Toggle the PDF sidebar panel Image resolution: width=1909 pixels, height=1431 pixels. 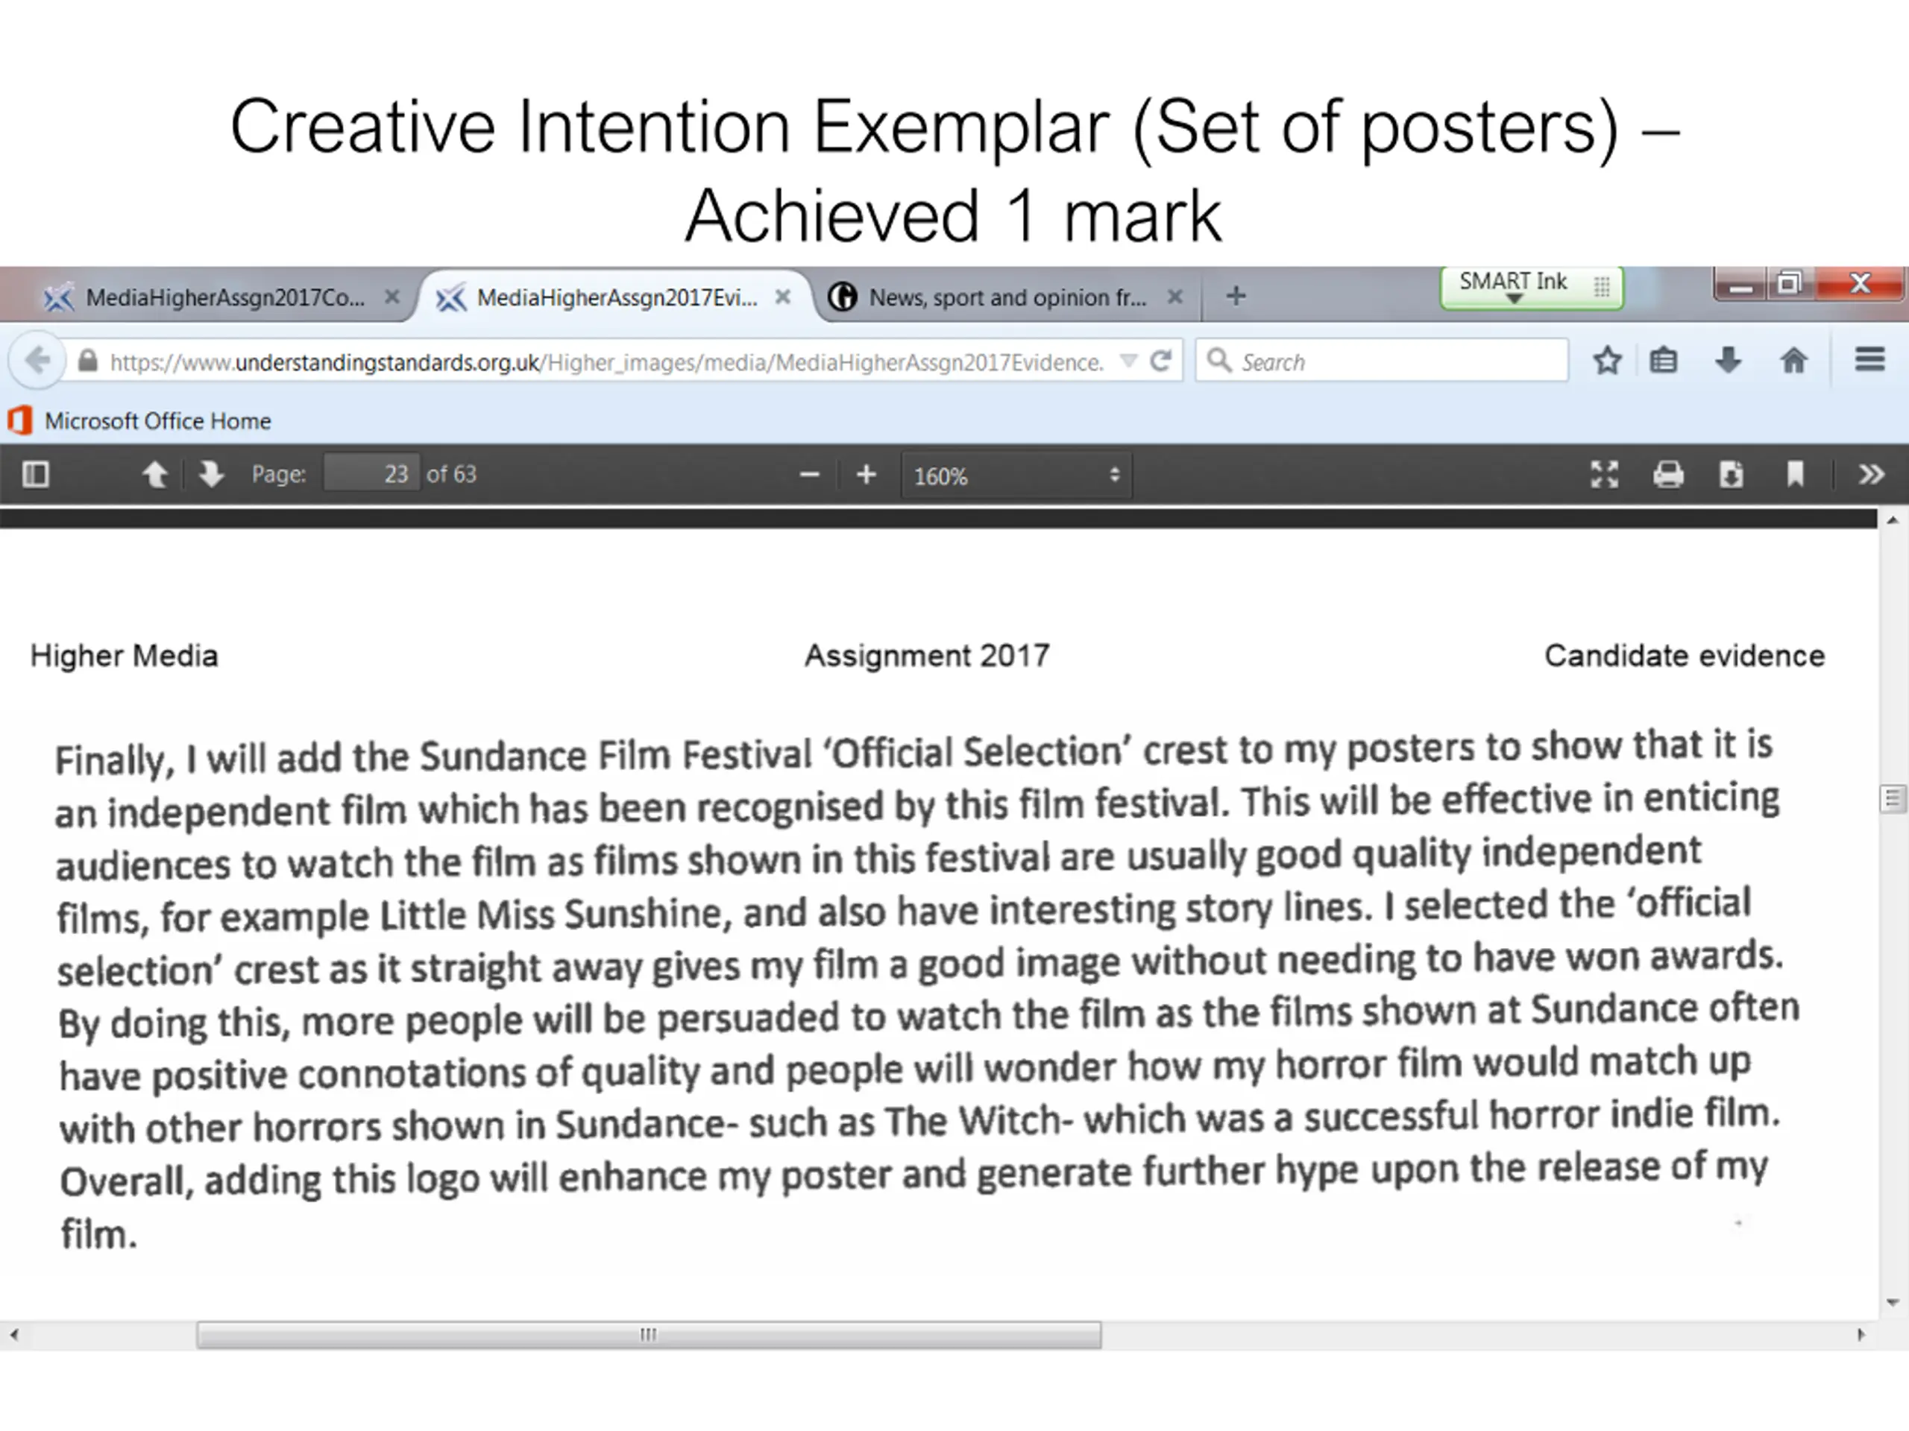pyautogui.click(x=35, y=473)
